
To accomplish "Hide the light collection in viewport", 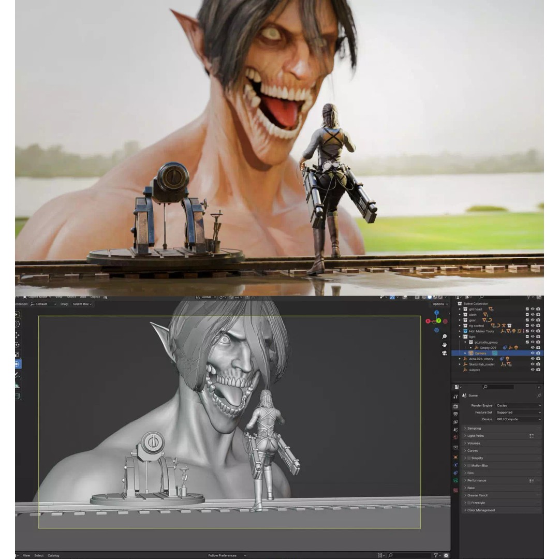I will 533,336.
